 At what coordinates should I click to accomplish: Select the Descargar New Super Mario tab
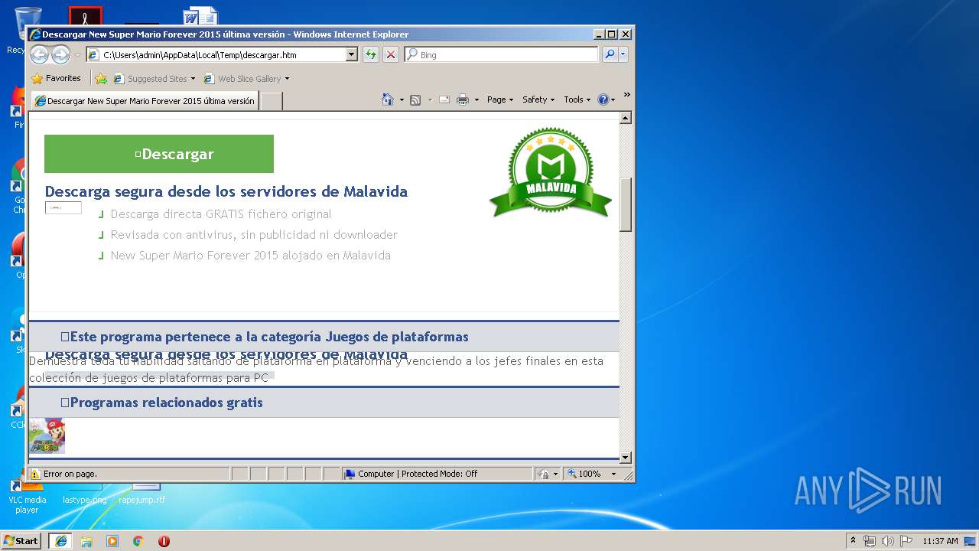(145, 101)
